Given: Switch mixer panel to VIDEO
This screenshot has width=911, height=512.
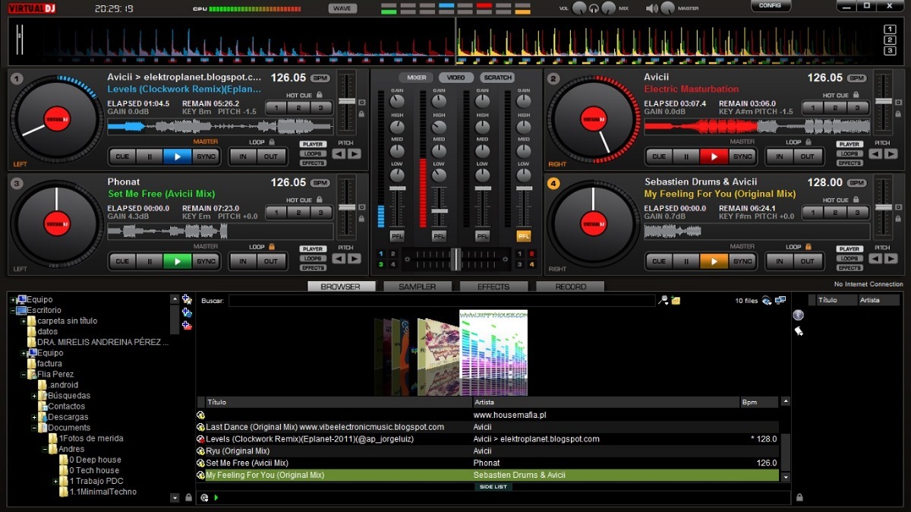Looking at the screenshot, I should 455,77.
